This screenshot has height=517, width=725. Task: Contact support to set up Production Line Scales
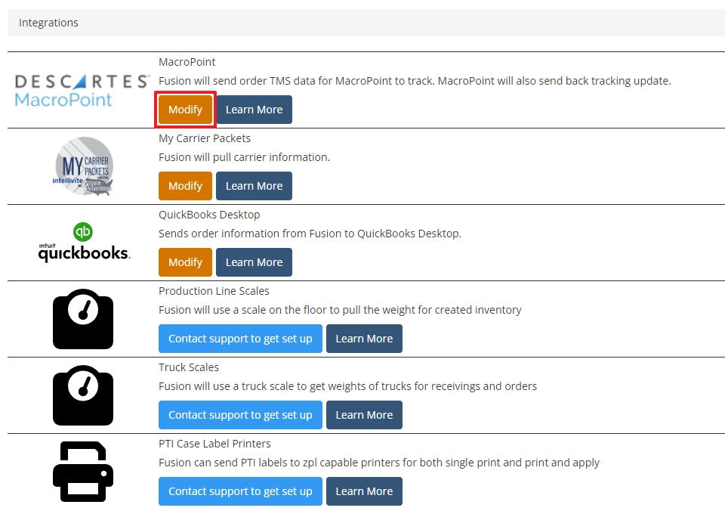click(240, 339)
